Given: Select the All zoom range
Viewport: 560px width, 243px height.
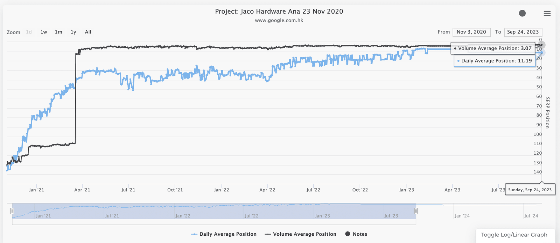Looking at the screenshot, I should [x=88, y=32].
